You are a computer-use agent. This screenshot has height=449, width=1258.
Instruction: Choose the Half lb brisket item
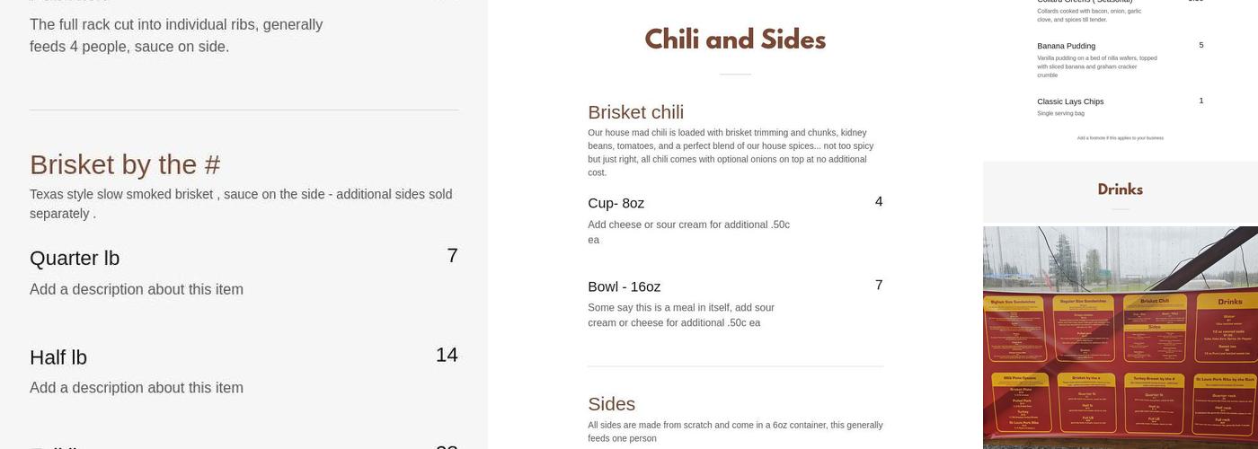point(58,357)
